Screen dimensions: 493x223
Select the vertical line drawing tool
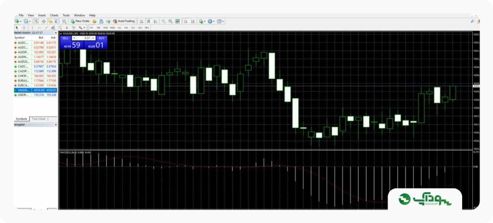coord(32,27)
